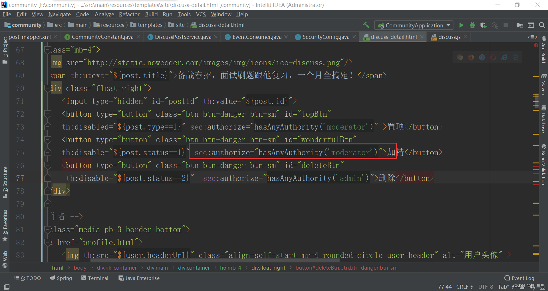Open the Database tool window
Viewport: 548px width, 291px height.
click(x=543, y=119)
